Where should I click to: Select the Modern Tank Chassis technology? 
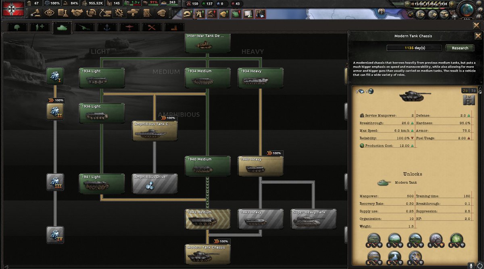208,254
